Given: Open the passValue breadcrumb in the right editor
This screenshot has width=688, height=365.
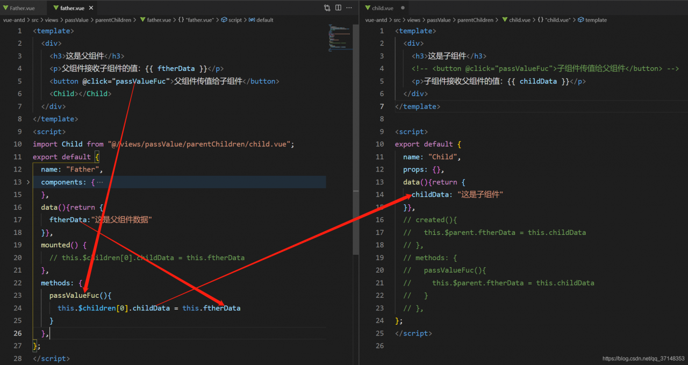Looking at the screenshot, I should pyautogui.click(x=438, y=20).
